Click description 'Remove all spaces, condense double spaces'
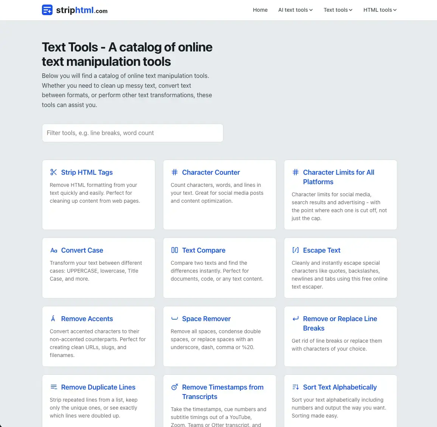The image size is (437, 427). (x=215, y=339)
